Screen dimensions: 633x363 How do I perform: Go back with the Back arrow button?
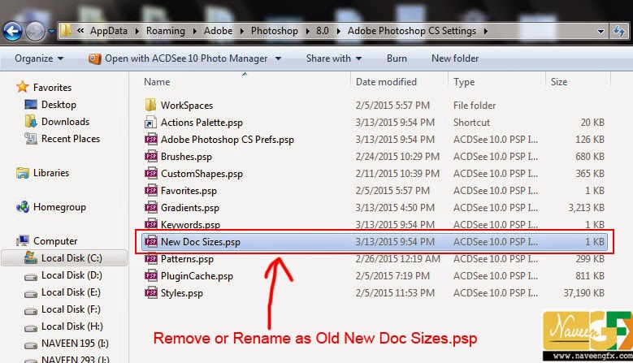[x=12, y=32]
